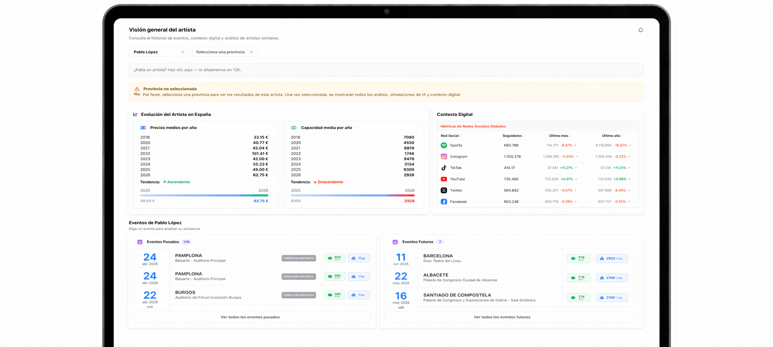Click 2100 Cap. badge for Santiago de Compostela
The image size is (773, 347).
pos(612,297)
